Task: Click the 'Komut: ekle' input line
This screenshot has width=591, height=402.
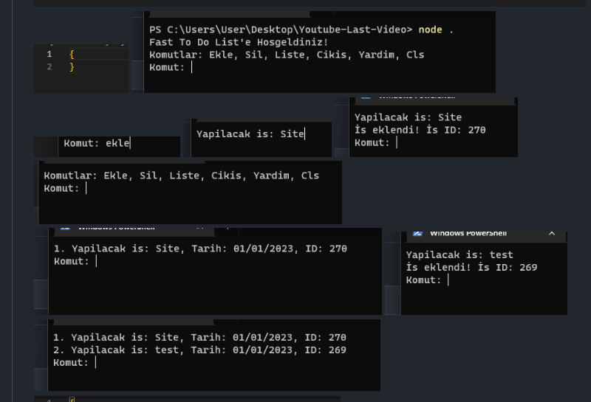Action: pos(98,143)
